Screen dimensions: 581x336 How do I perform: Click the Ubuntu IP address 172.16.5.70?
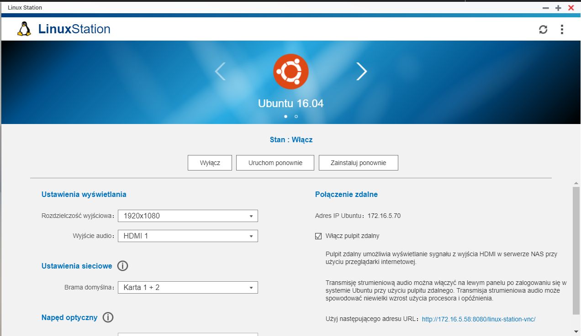384,216
